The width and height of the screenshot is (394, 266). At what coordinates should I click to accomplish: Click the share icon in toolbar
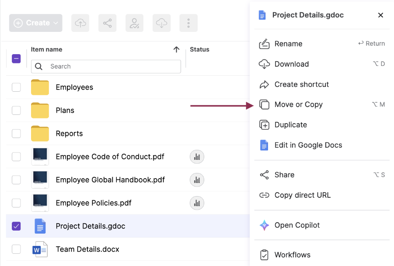point(107,23)
